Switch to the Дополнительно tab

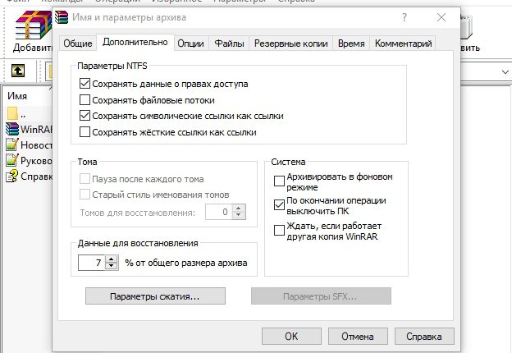[x=135, y=43]
